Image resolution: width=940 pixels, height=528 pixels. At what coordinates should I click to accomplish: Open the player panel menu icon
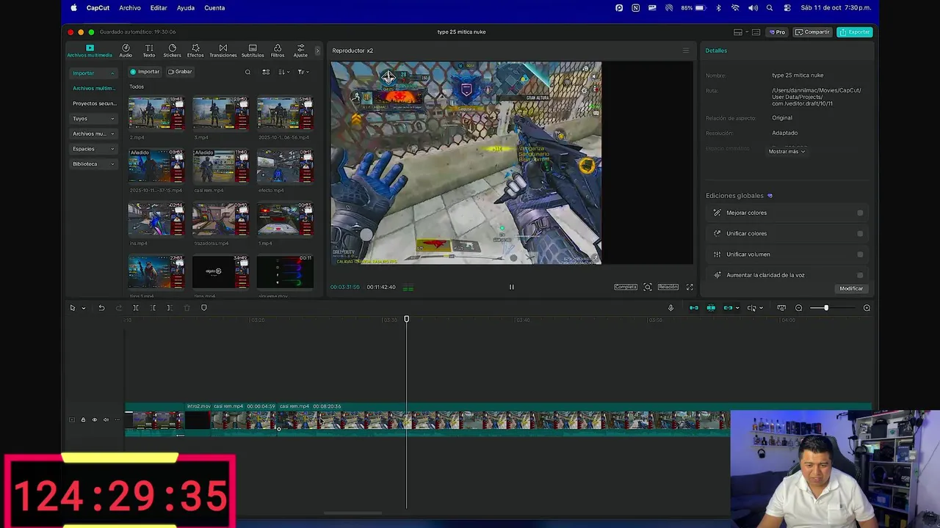coord(686,51)
